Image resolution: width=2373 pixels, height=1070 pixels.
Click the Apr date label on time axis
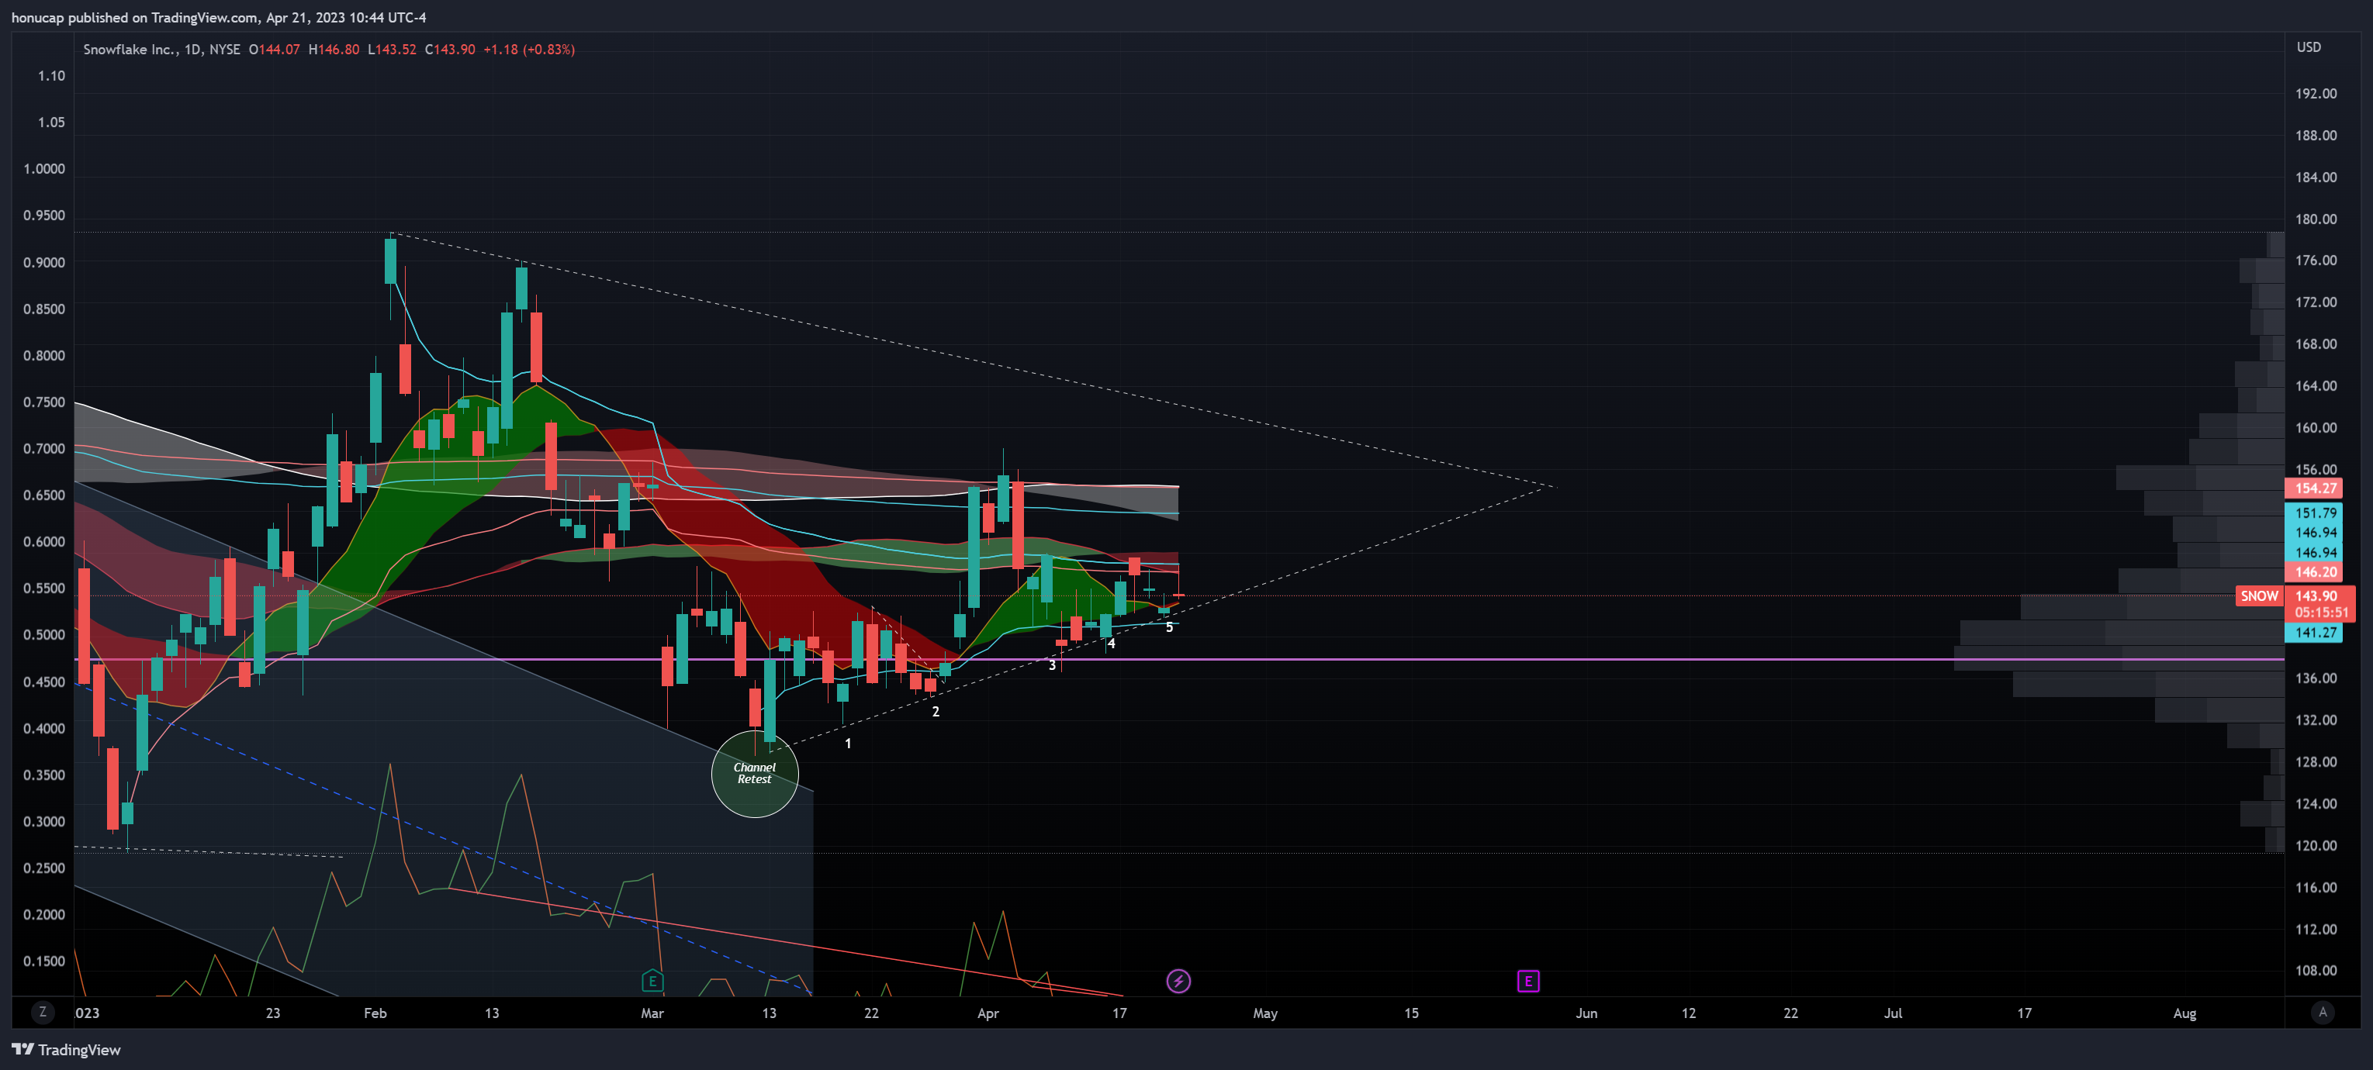click(x=988, y=1013)
